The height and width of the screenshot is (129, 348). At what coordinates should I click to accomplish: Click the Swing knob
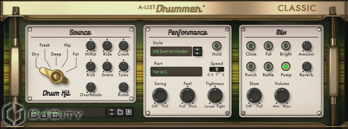point(160,96)
